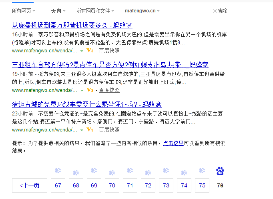
Task: Click the paw icon above page 71
Action: (x=130, y=171)
